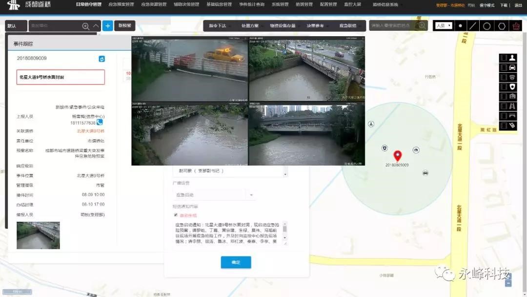527x297 pixels.
Task: Open the 监控大屏 menu
Action: point(352,5)
